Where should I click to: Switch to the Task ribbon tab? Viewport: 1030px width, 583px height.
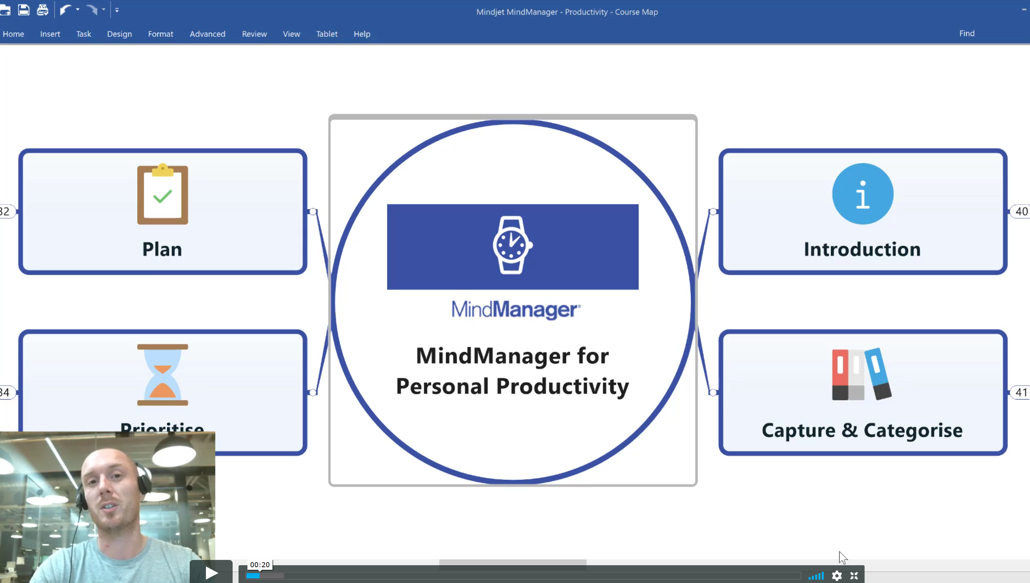tap(84, 34)
